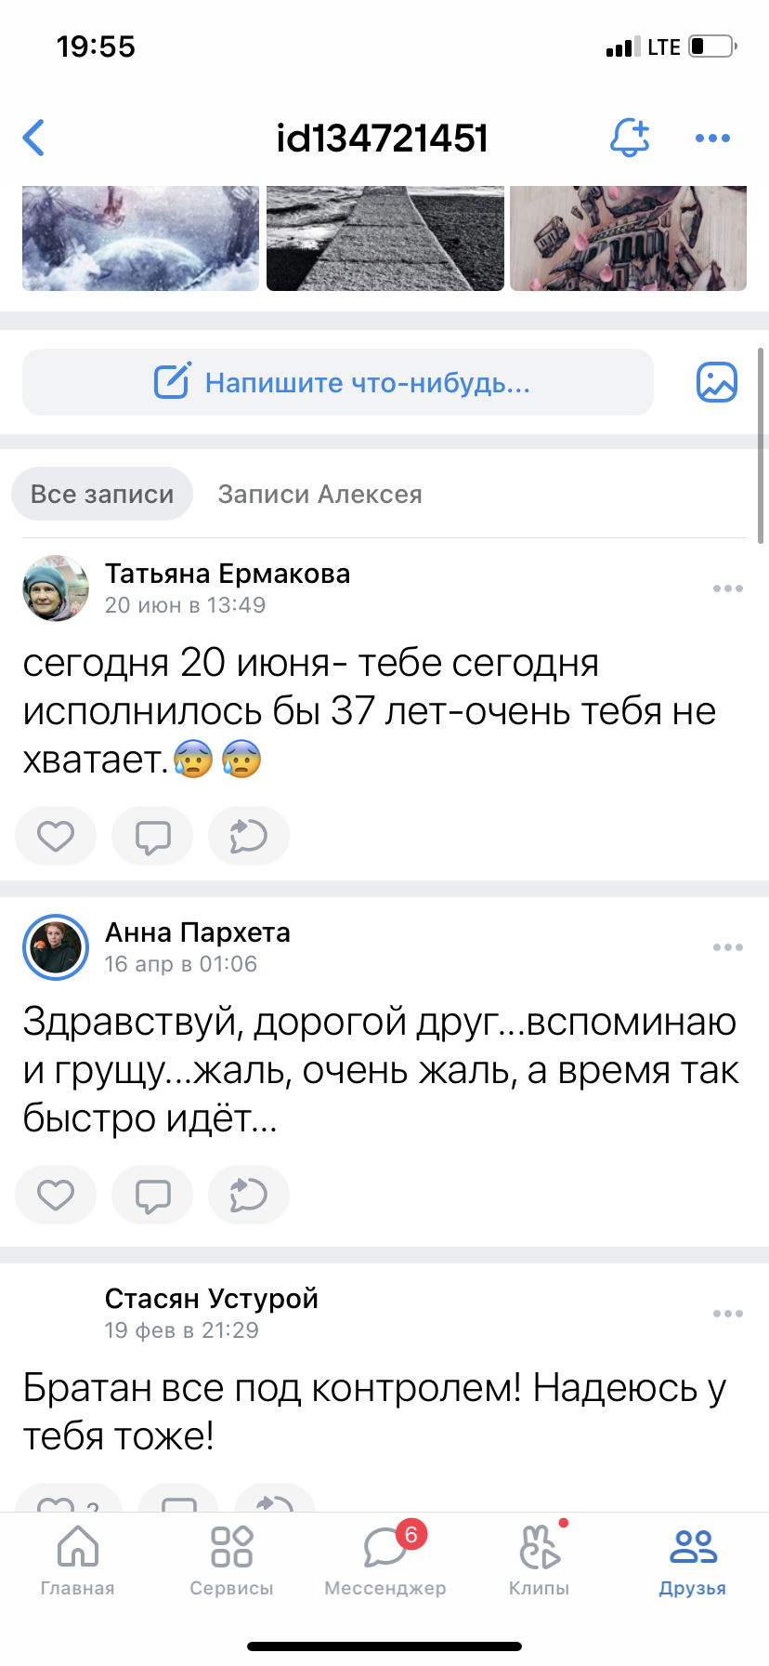Screen dimensions: 769x1666
Task: Open Анна Пархета's profile by name
Action: click(x=198, y=932)
